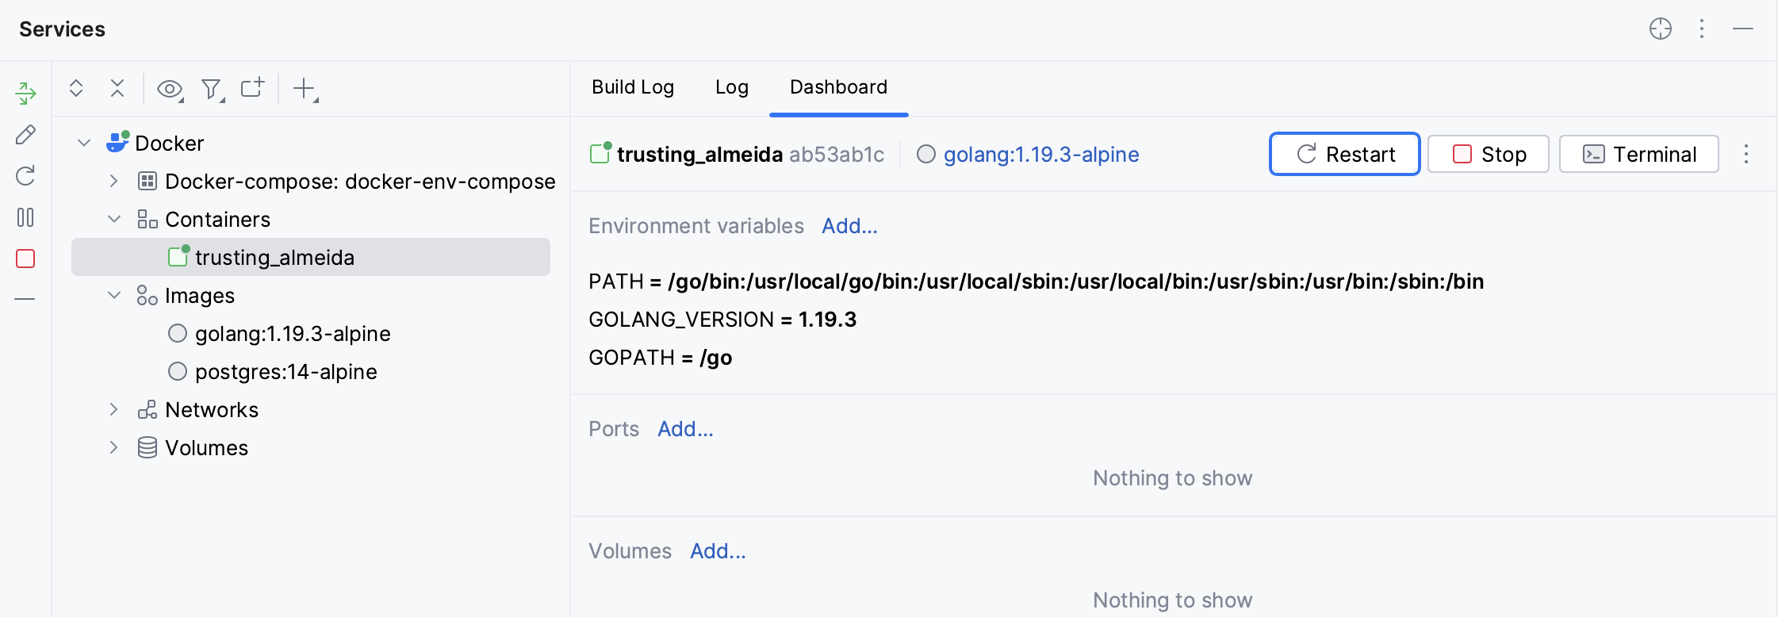Open the filter options icon

point(211,89)
